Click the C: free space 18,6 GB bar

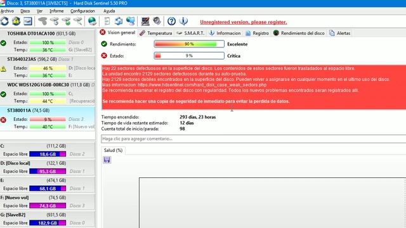48,154
